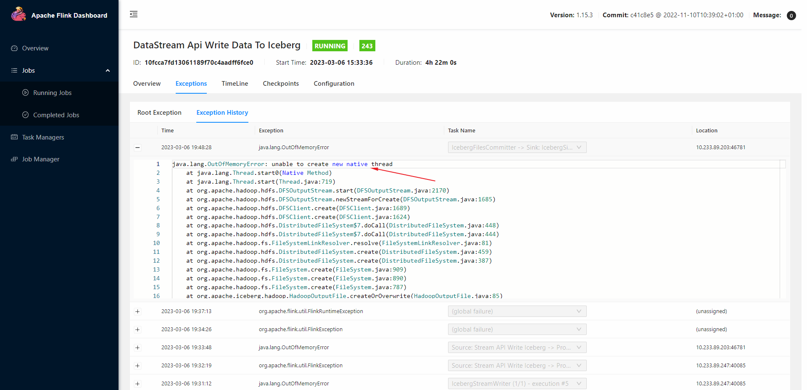Image resolution: width=807 pixels, height=390 pixels.
Task: Open the Checkpoints tab
Action: tap(281, 84)
